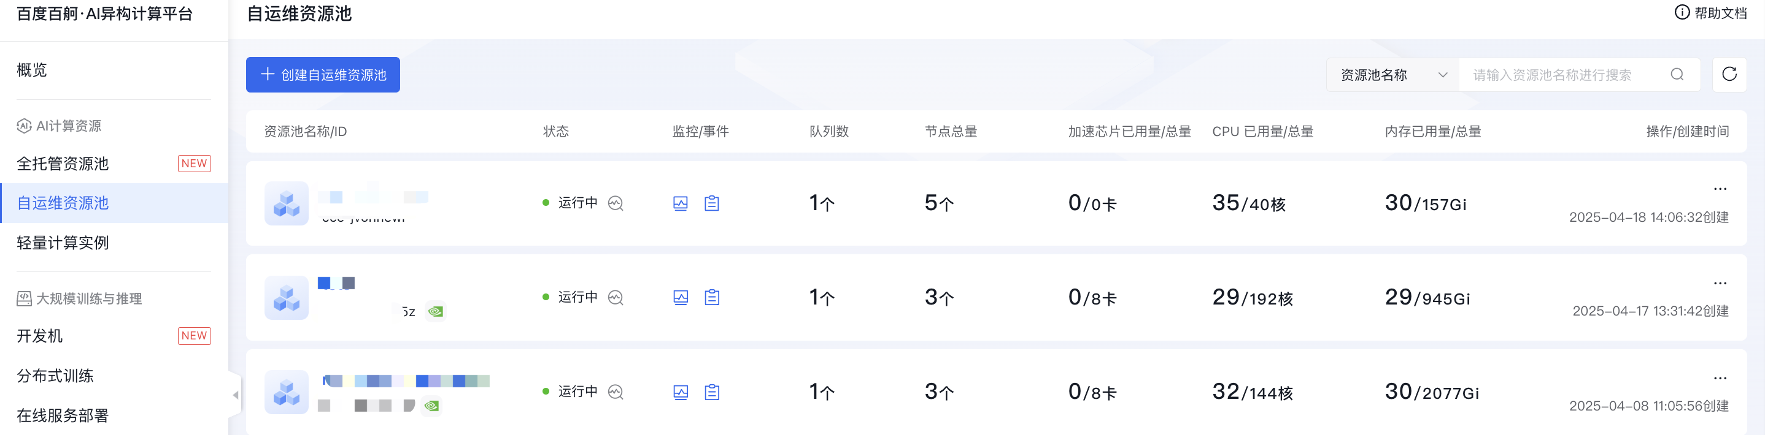Click the 资源池名称/ID column header

[306, 131]
